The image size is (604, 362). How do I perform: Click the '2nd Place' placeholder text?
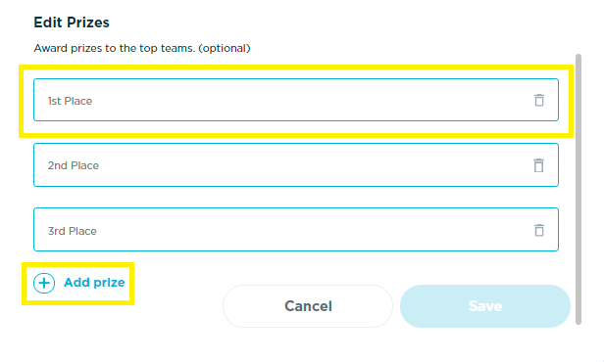(74, 165)
